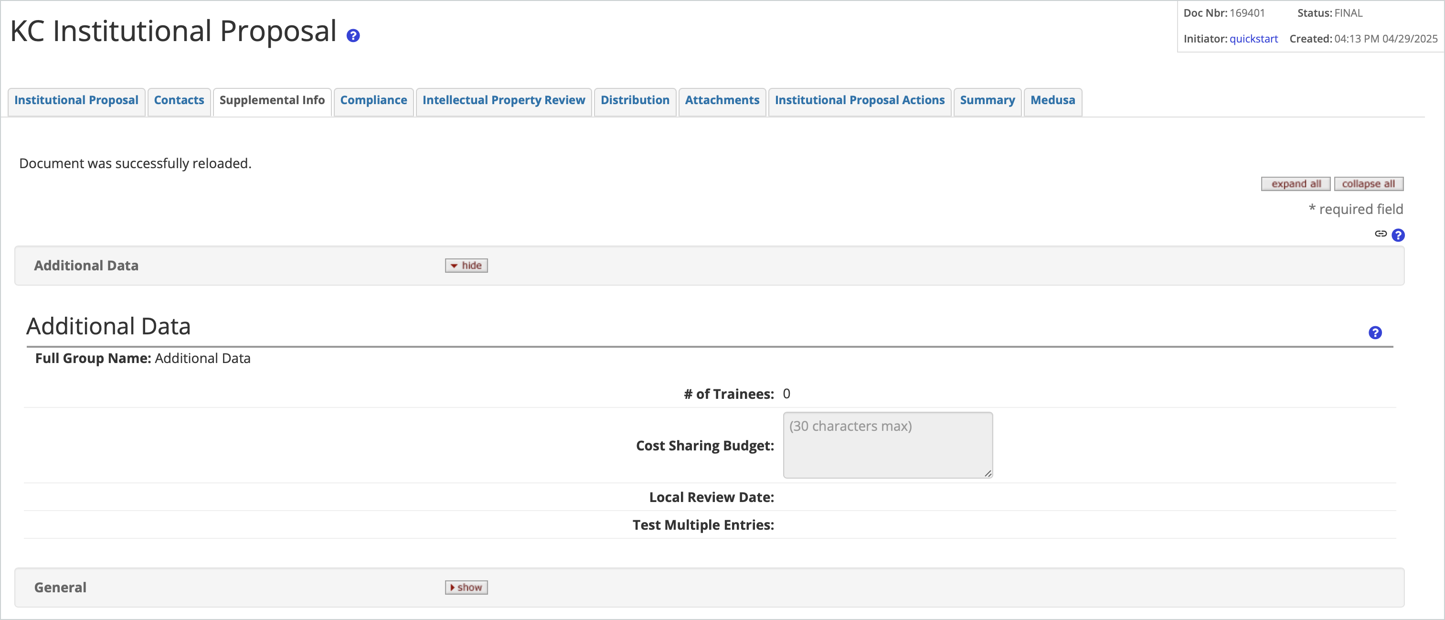Screen dimensions: 1445x620
Task: Click the show arrow icon in General header
Action: click(453, 587)
